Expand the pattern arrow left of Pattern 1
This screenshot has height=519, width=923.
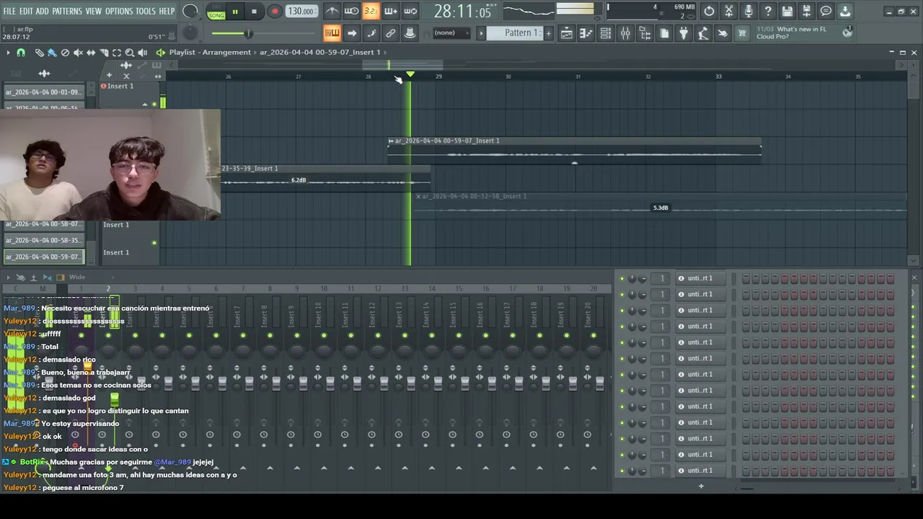(x=481, y=33)
